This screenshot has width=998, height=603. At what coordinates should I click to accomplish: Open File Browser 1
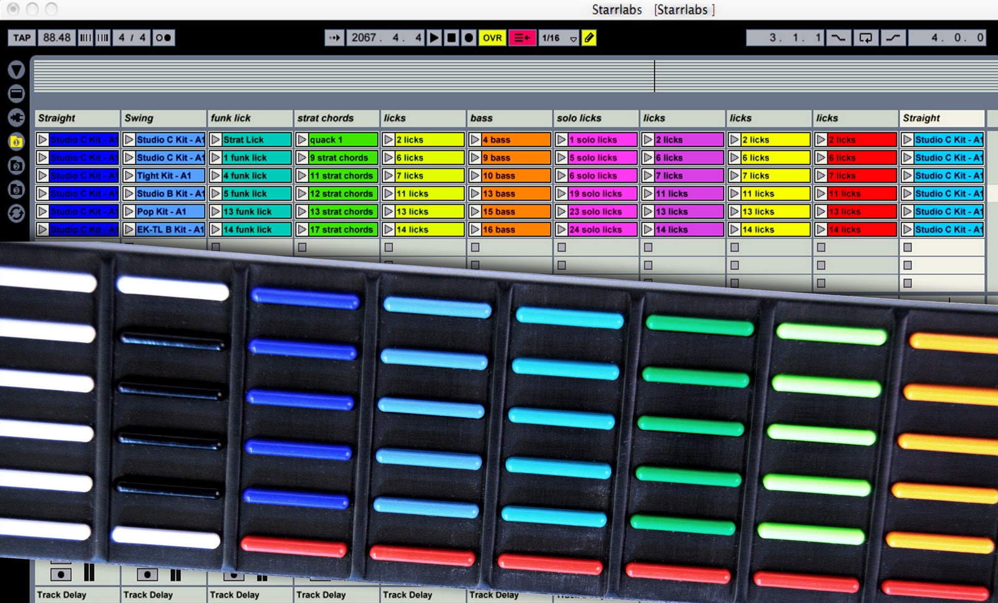[x=16, y=141]
